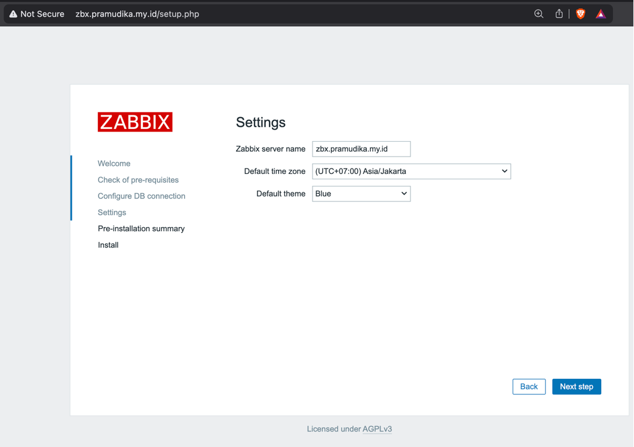Click the Zabbix server name label
The width and height of the screenshot is (634, 447).
[x=271, y=149]
